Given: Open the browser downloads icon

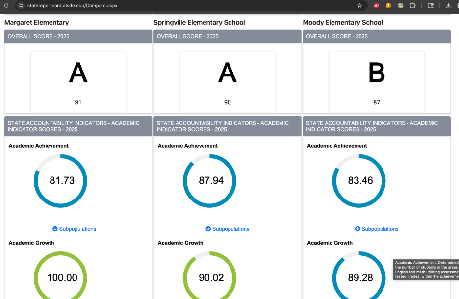Looking at the screenshot, I should tap(448, 6).
